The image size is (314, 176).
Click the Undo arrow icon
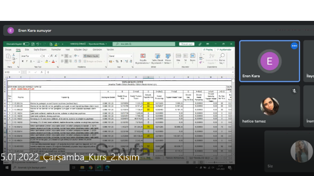coord(37,44)
